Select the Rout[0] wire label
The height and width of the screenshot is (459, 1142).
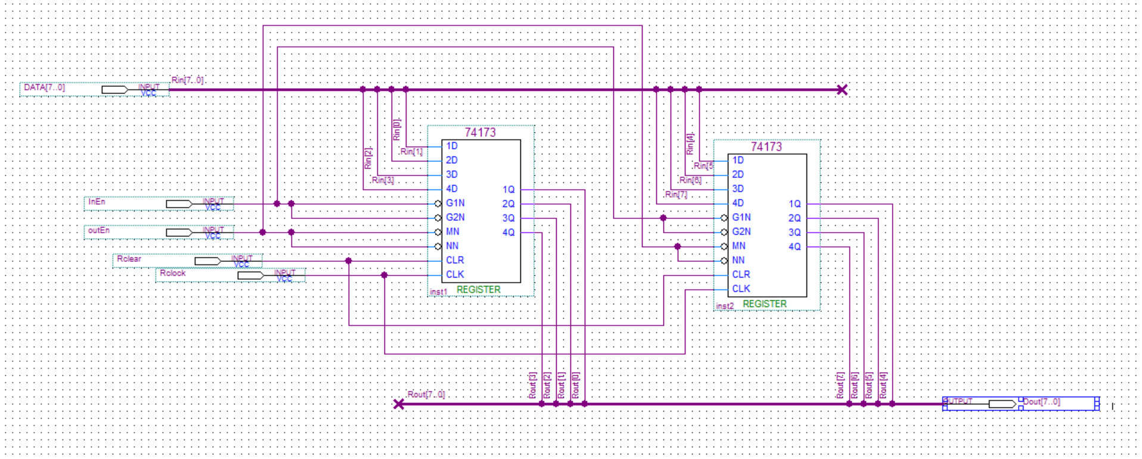pos(575,385)
